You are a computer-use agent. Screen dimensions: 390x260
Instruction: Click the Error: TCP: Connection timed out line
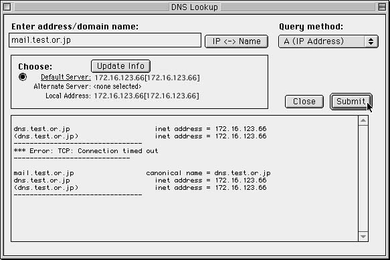[x=86, y=151]
